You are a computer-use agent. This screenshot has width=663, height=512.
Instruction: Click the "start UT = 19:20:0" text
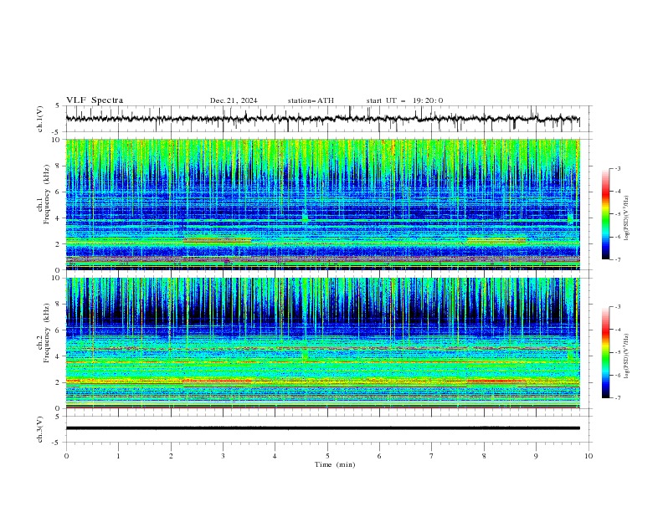(404, 100)
